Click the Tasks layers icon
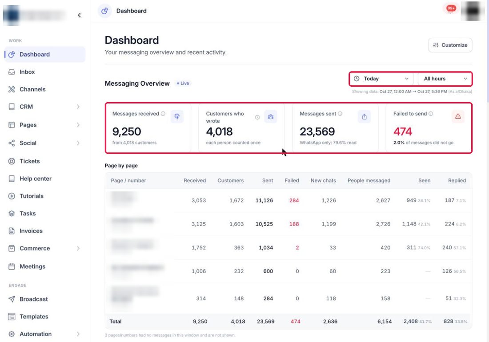This screenshot has width=489, height=342. click(12, 213)
